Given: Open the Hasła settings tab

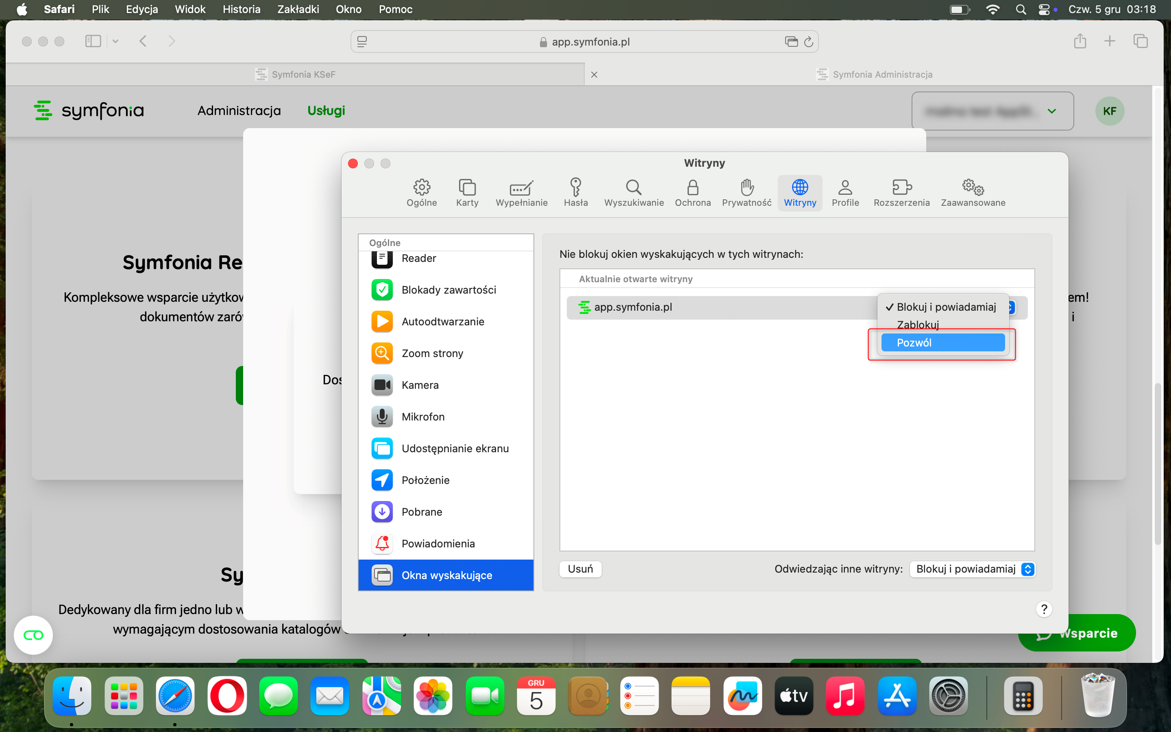Looking at the screenshot, I should point(575,193).
